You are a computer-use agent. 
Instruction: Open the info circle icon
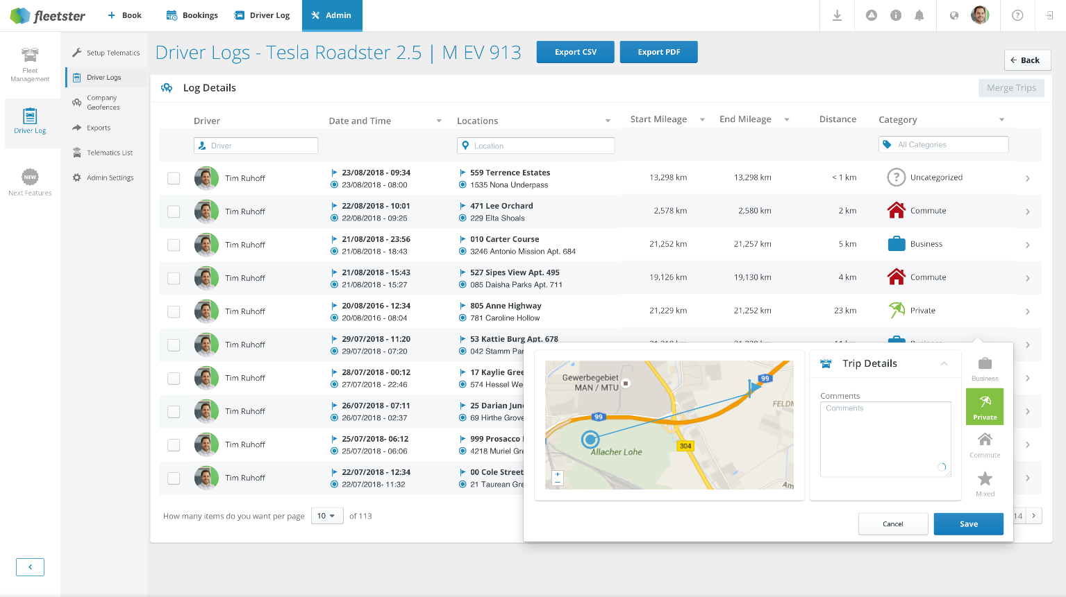pyautogui.click(x=896, y=15)
